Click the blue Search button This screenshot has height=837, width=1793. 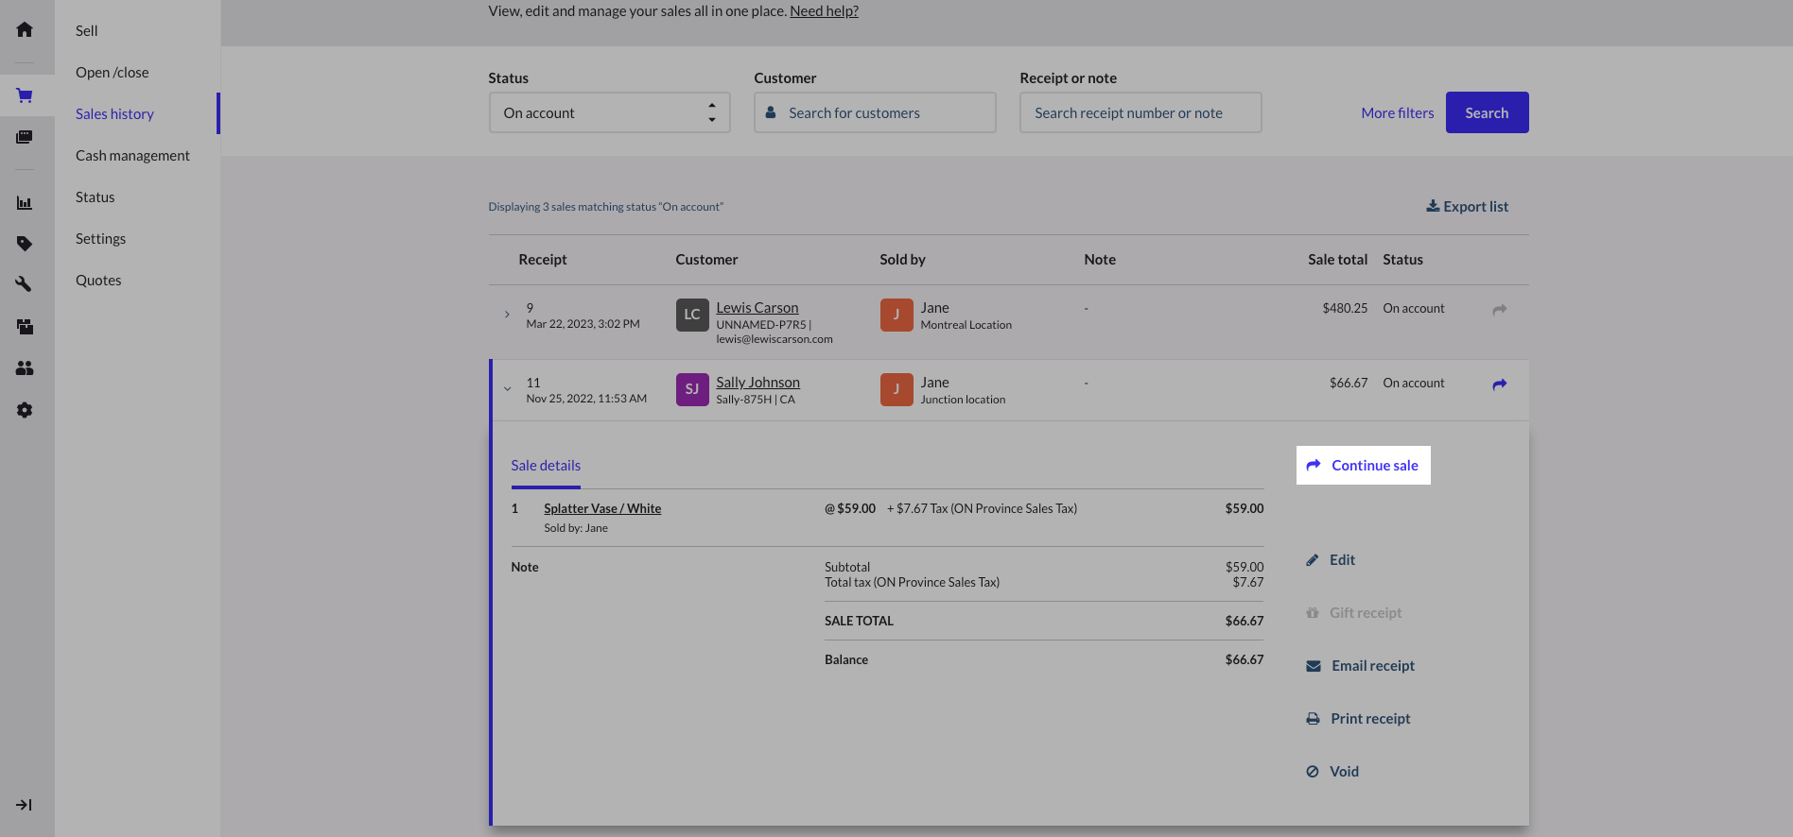tap(1487, 113)
